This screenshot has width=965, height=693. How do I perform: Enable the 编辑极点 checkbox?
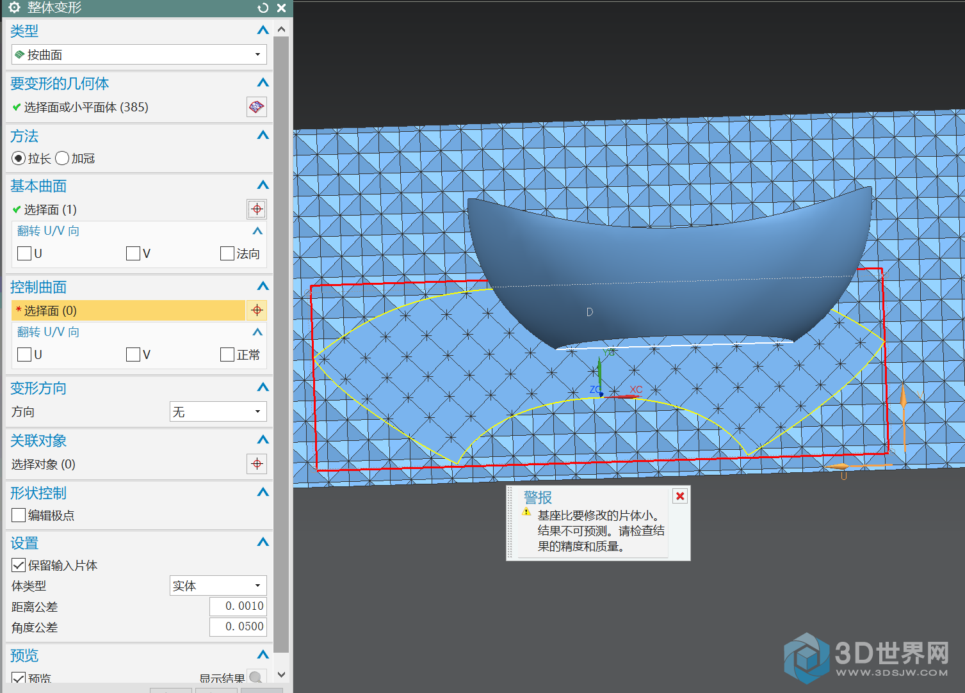pos(19,515)
